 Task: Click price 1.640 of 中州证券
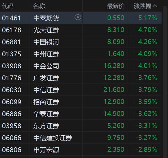coord(116,54)
